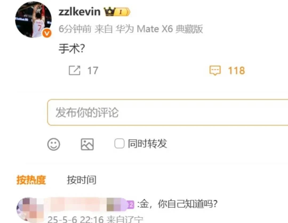Switch to the 按时间 tab
The image size is (288, 223).
click(82, 180)
